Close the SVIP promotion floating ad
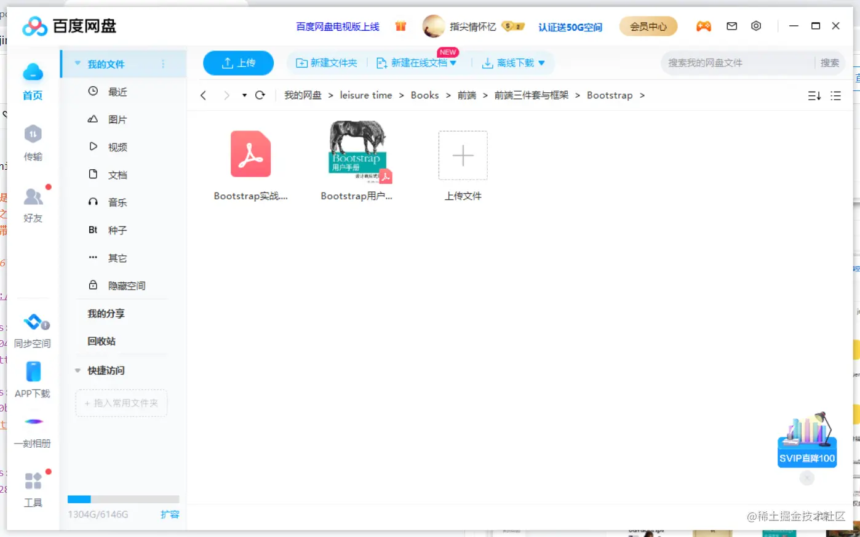This screenshot has height=537, width=860. coord(806,477)
